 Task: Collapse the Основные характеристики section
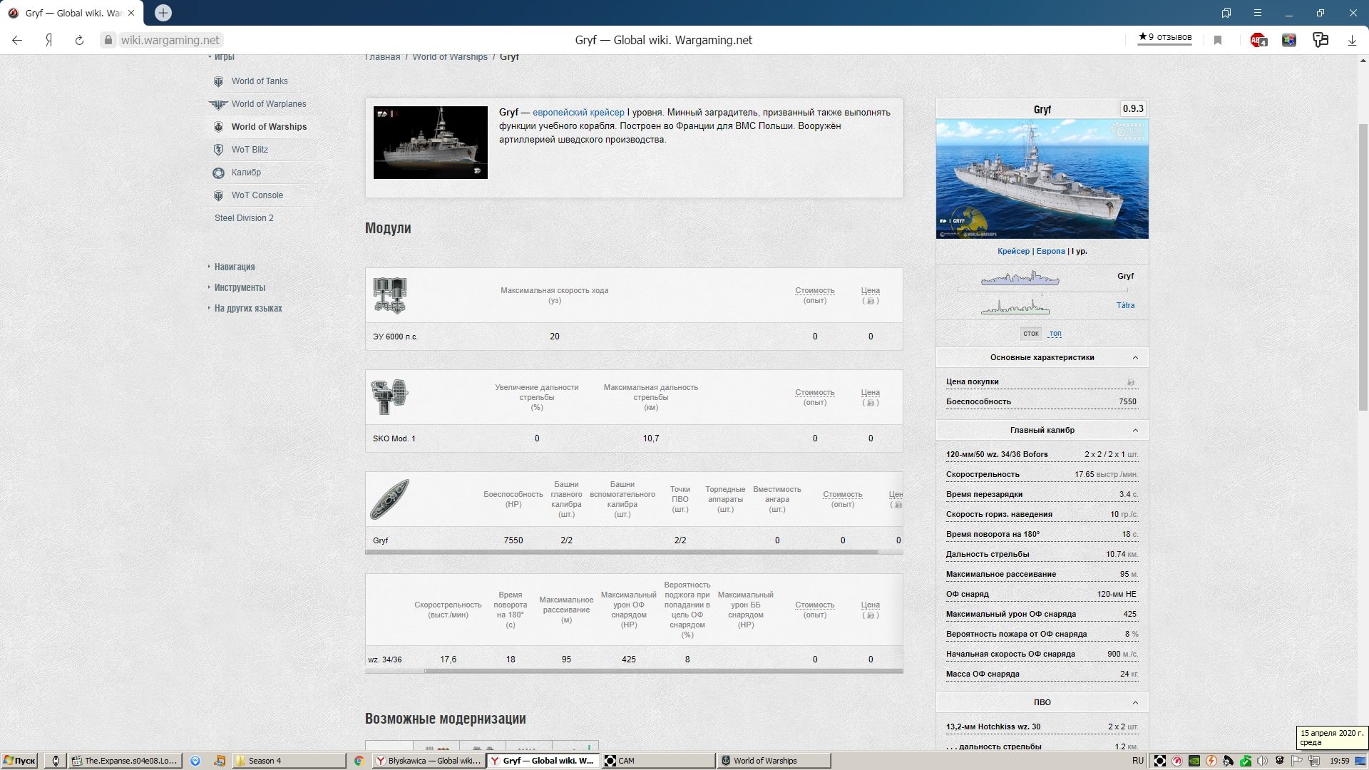click(x=1135, y=358)
